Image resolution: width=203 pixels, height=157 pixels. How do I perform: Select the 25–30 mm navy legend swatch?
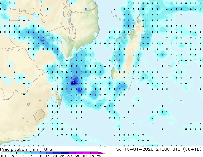[x=65, y=153]
